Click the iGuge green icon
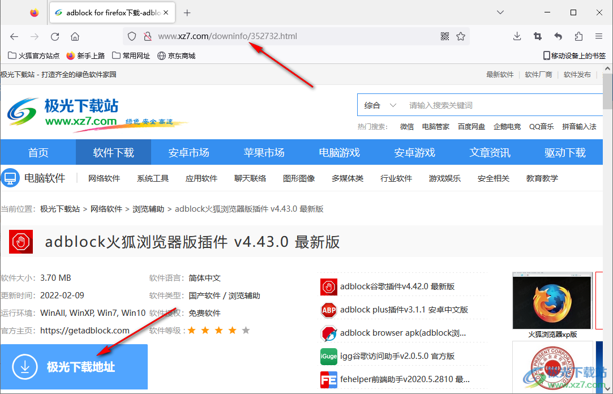The width and height of the screenshot is (613, 394). [328, 356]
